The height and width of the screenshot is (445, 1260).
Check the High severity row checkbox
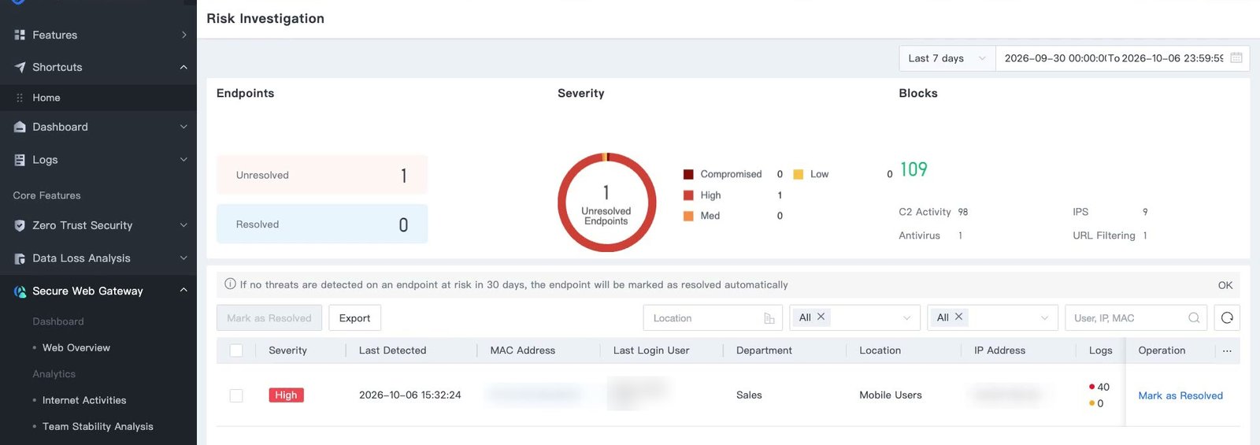pyautogui.click(x=236, y=395)
